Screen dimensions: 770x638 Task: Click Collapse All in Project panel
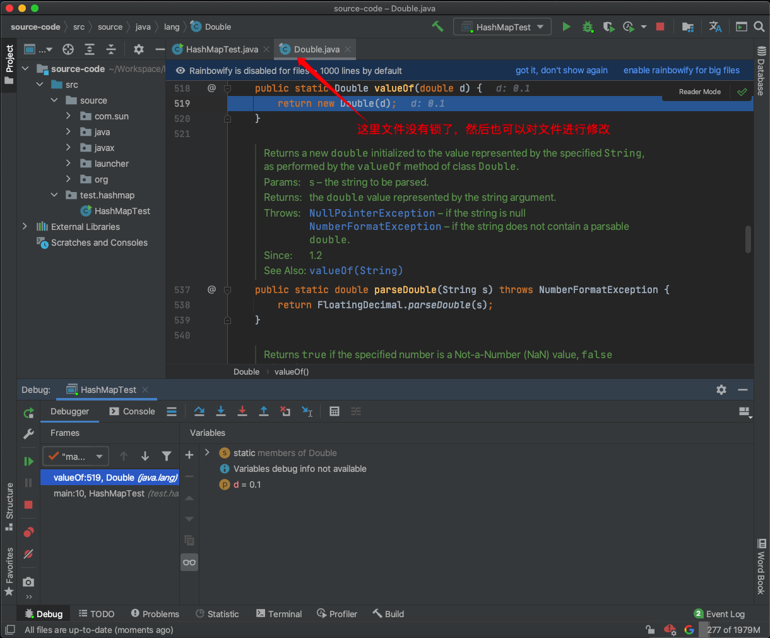[111, 49]
